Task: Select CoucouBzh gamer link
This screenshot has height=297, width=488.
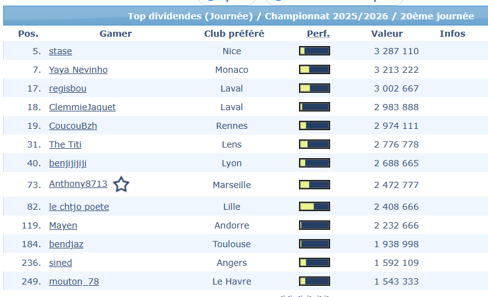Action: click(x=73, y=126)
